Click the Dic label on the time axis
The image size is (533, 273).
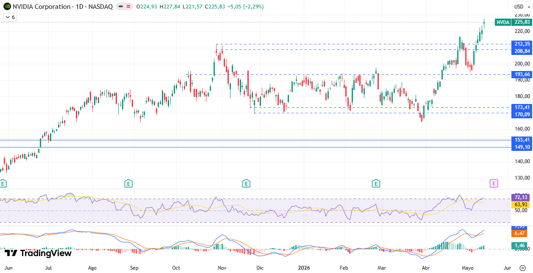[x=260, y=268]
